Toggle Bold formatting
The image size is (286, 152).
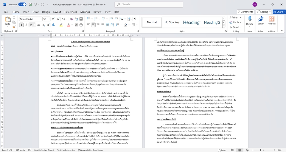21,25
